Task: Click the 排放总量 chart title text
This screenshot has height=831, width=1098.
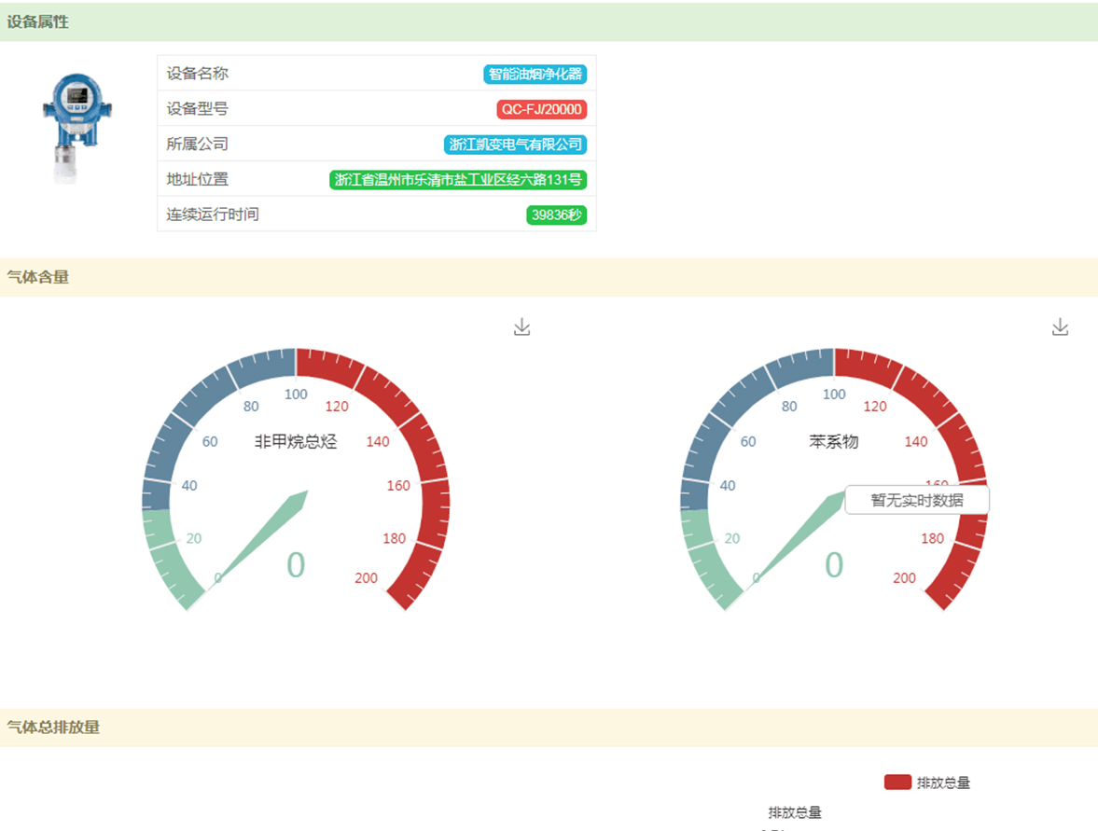Action: coord(795,812)
